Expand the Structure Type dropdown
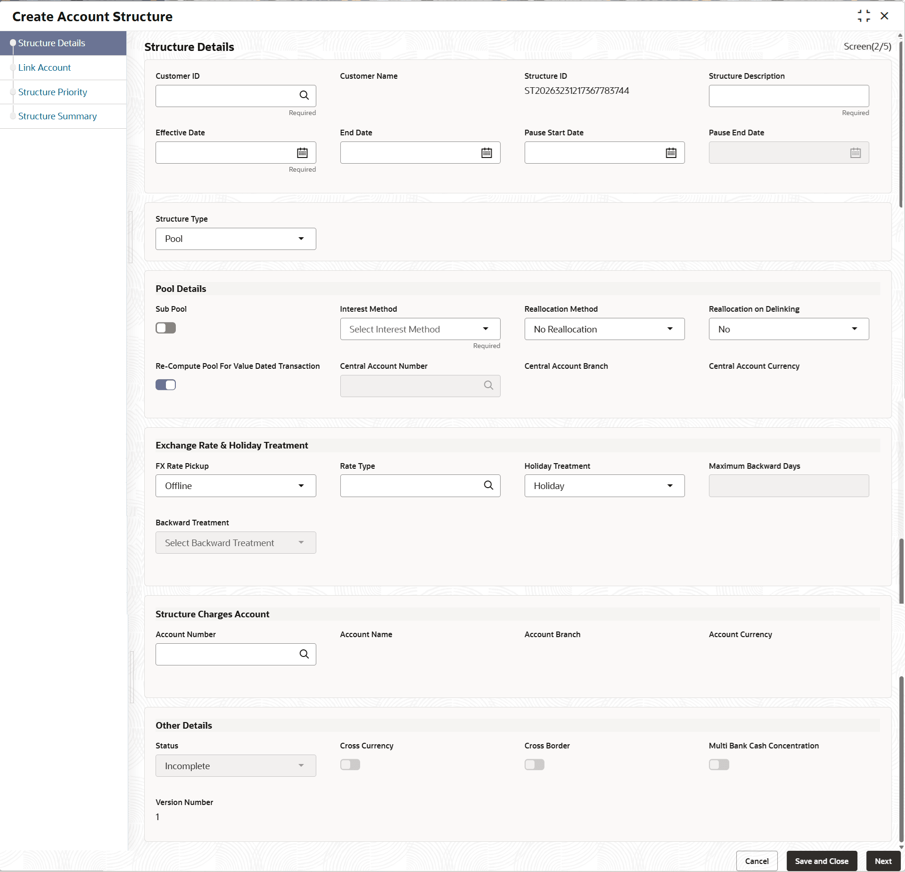The image size is (905, 872). [x=236, y=239]
